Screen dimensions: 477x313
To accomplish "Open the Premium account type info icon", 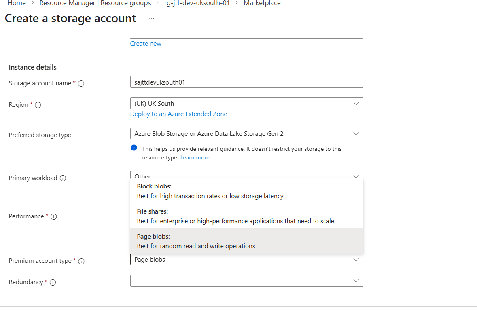I will [81, 261].
